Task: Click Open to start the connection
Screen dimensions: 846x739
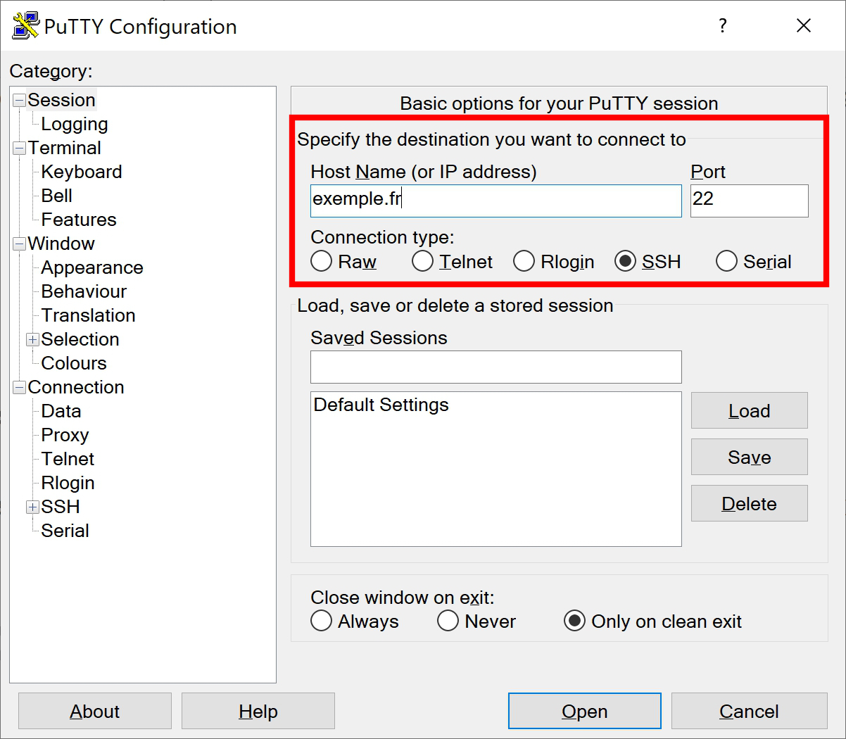Action: point(585,711)
